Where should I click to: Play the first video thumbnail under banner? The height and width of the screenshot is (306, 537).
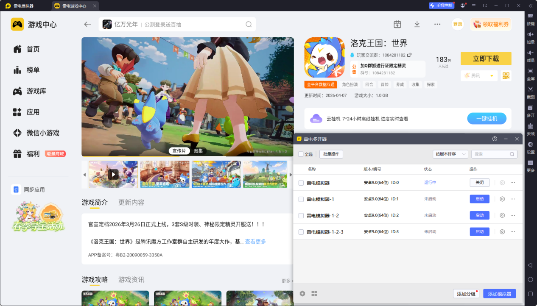[113, 174]
